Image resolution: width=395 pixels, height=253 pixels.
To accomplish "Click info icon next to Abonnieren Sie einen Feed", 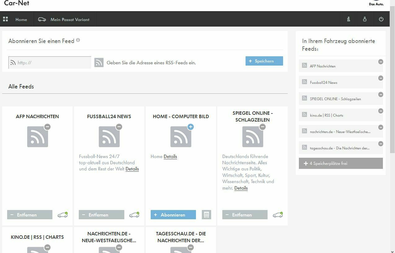I will click(x=78, y=40).
